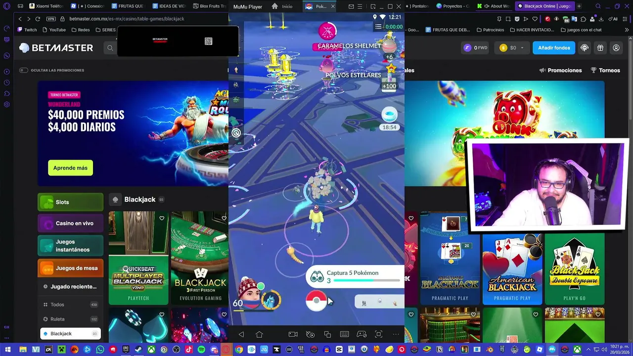Open the Redes bookmarks folder
The image size is (633, 356).
point(81,30)
